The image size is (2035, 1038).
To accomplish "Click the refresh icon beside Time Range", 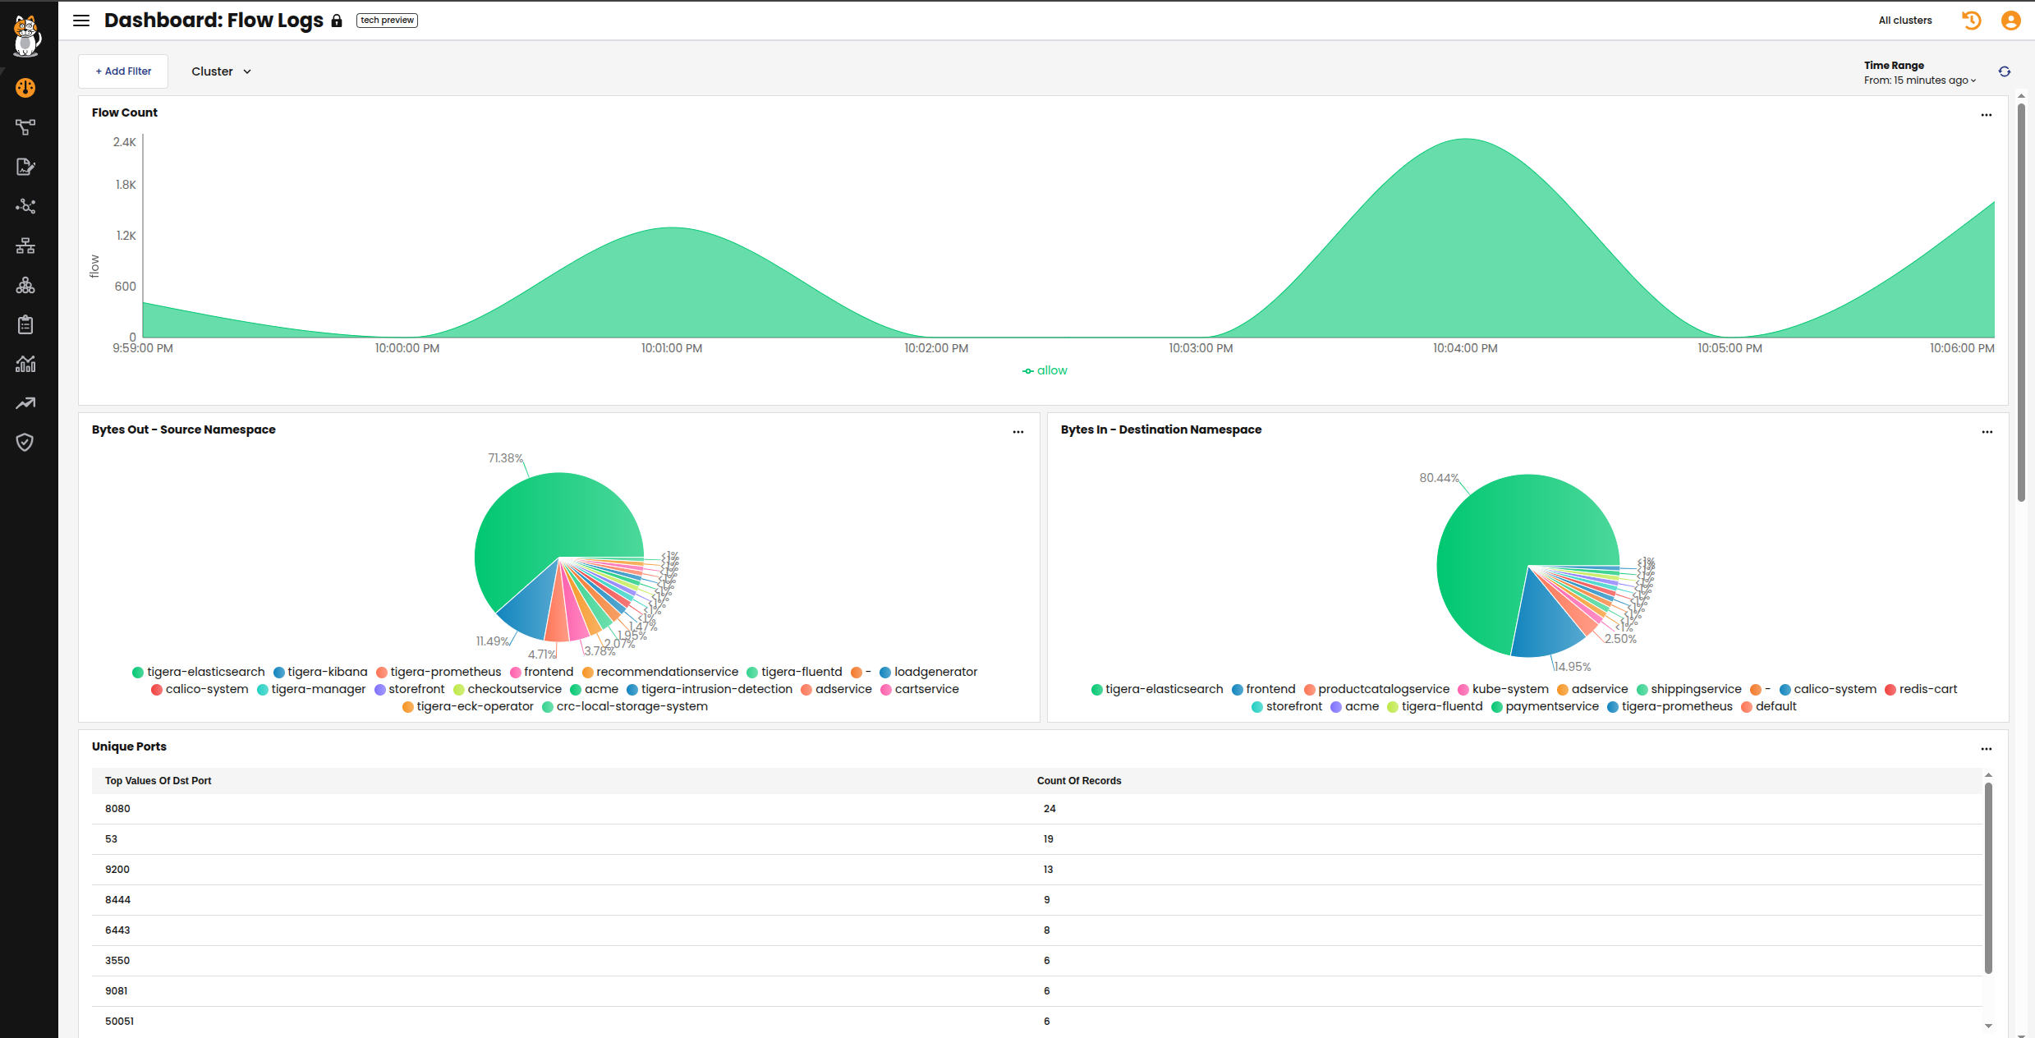I will 2005,72.
